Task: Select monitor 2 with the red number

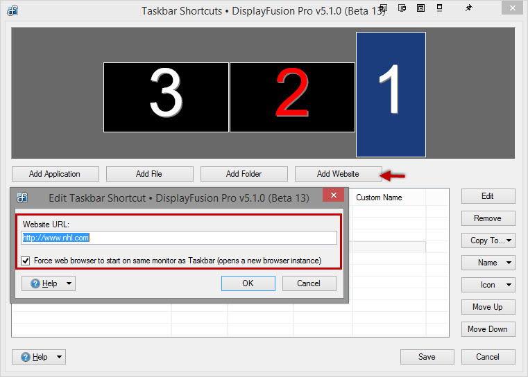Action: [292, 97]
